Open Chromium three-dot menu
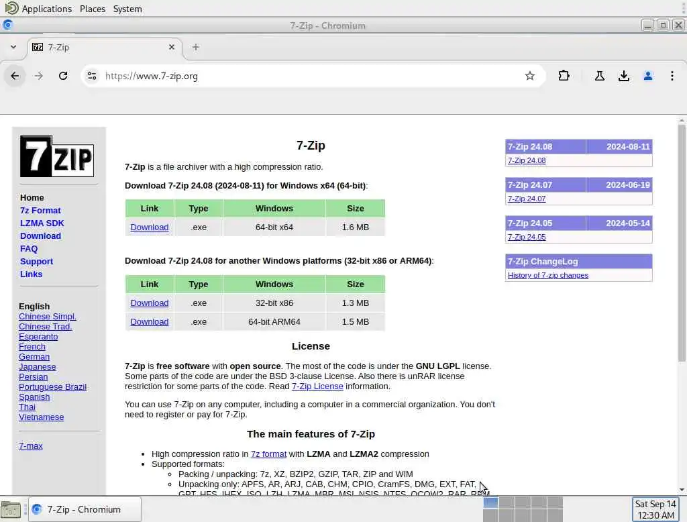Image resolution: width=687 pixels, height=522 pixels. point(672,76)
